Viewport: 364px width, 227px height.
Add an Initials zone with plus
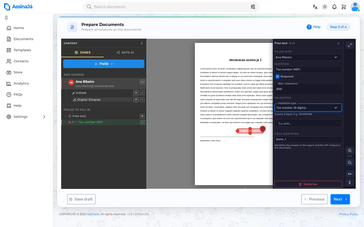[x=136, y=93]
